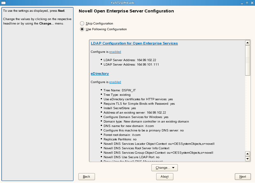
Task: Toggle LDAP Configuration enabled link
Action: [115, 52]
